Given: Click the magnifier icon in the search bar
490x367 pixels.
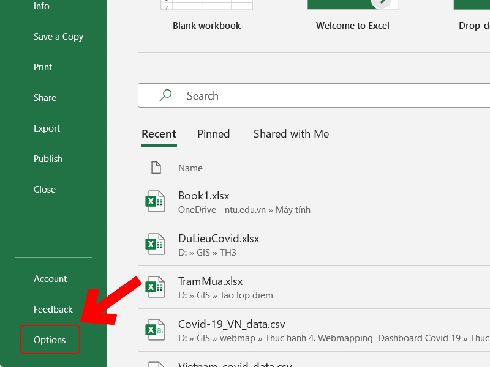Looking at the screenshot, I should [x=165, y=95].
